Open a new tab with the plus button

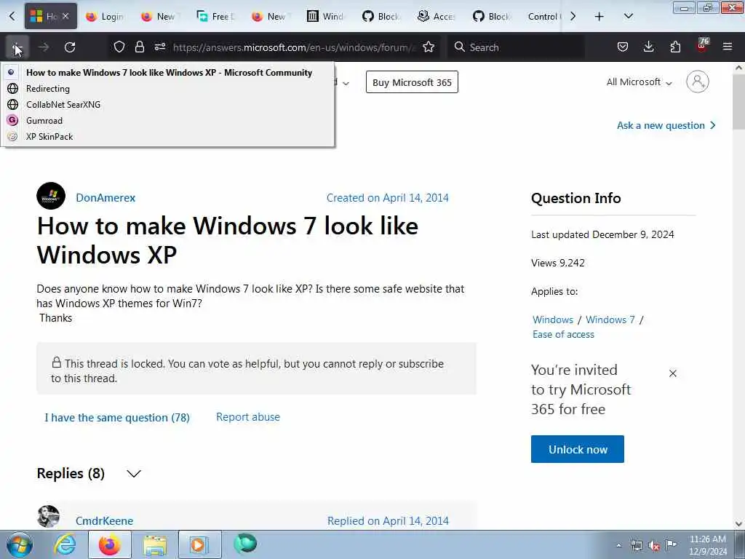[x=599, y=17]
